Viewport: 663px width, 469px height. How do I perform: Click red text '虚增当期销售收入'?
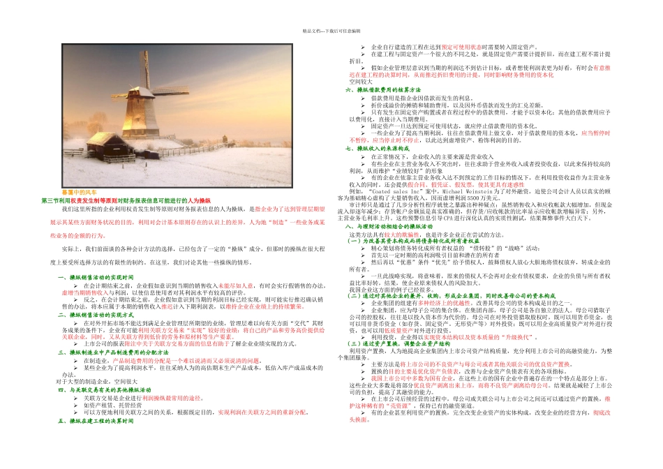85,292
